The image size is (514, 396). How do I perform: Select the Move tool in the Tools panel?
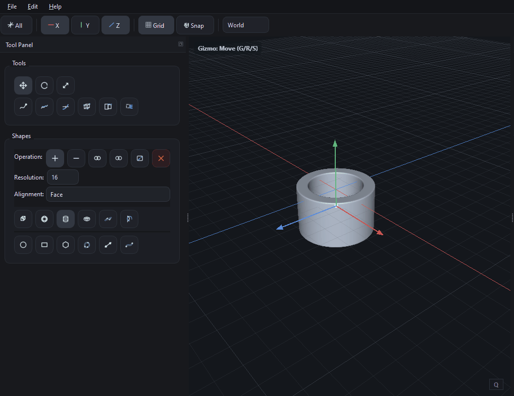pos(23,85)
